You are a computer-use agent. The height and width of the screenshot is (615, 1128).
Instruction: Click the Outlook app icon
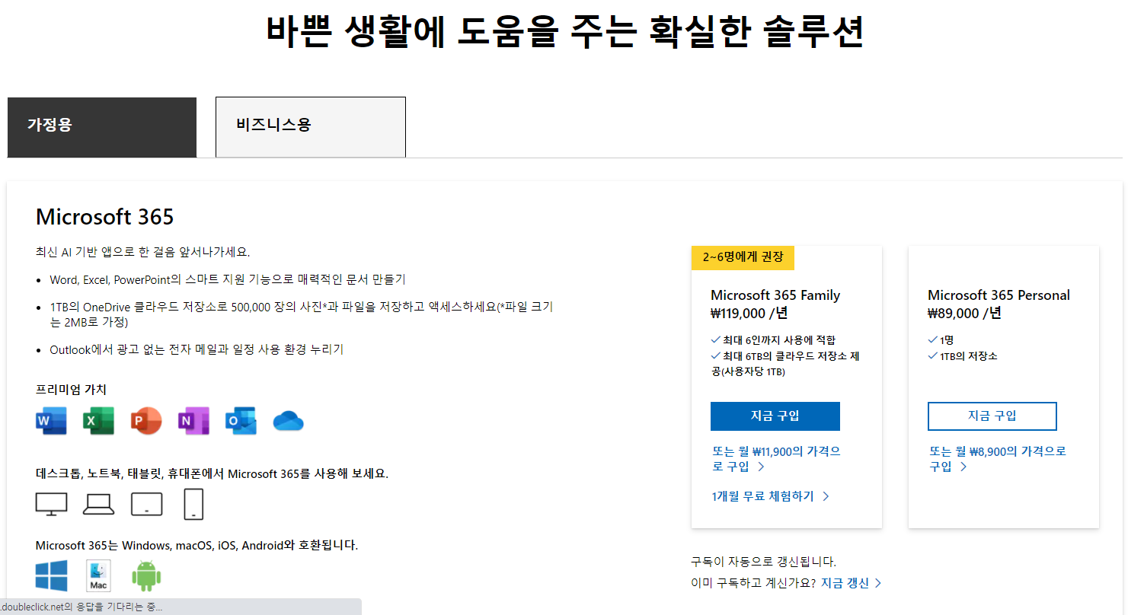(x=241, y=421)
